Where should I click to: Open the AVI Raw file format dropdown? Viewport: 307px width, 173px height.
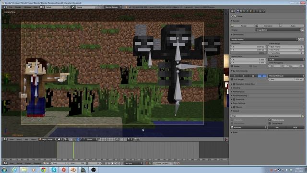248,127
